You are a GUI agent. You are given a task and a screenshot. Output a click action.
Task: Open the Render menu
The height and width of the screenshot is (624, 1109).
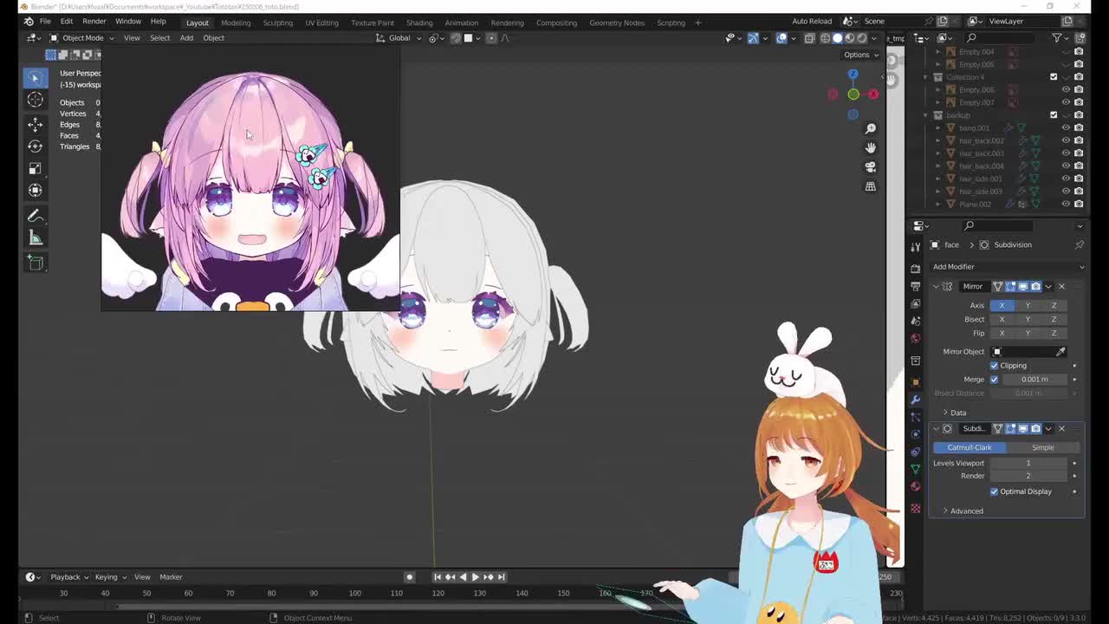tap(94, 22)
